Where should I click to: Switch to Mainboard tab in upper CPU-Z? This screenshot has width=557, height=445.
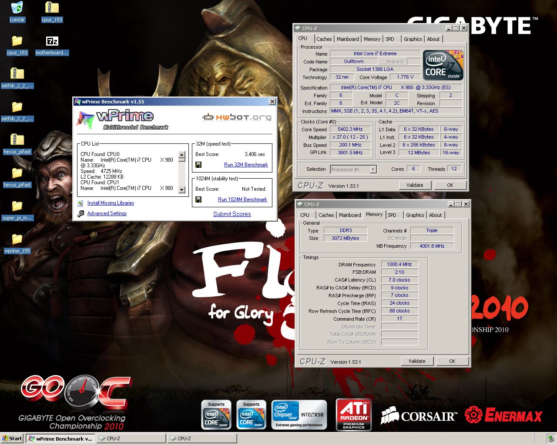[x=348, y=39]
